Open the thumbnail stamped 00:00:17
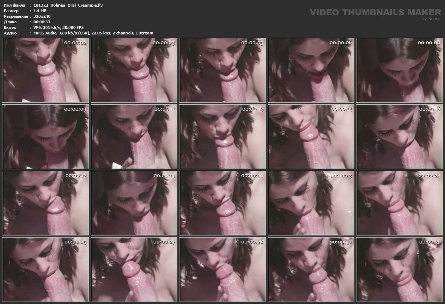The image size is (445, 304). pyautogui.click(x=45, y=203)
